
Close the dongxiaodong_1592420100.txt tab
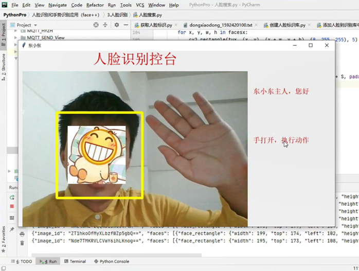click(256, 25)
